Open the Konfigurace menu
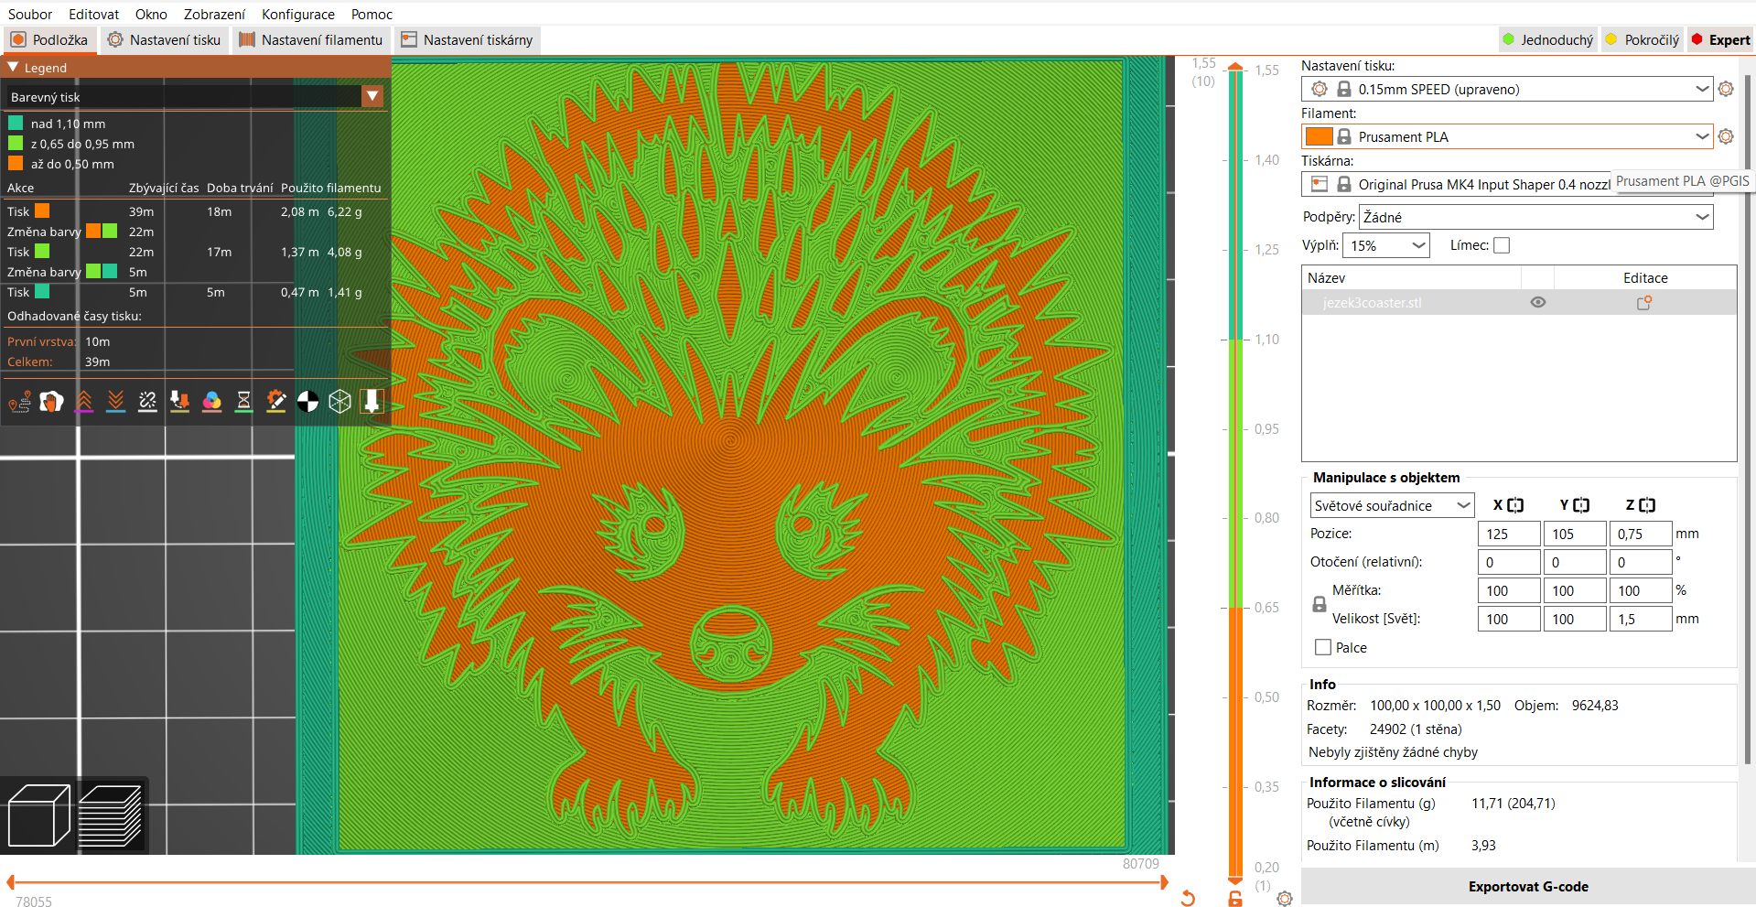Screen dimensions: 1756x907 (x=298, y=14)
